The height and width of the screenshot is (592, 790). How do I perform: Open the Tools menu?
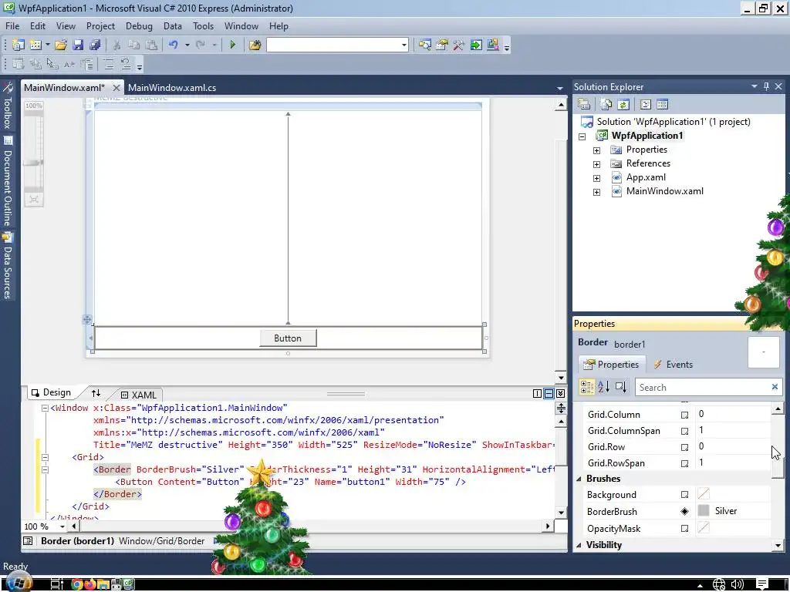pyautogui.click(x=203, y=26)
